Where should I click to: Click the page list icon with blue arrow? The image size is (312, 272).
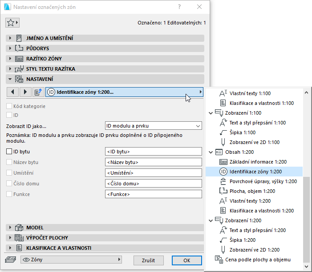point(38,92)
